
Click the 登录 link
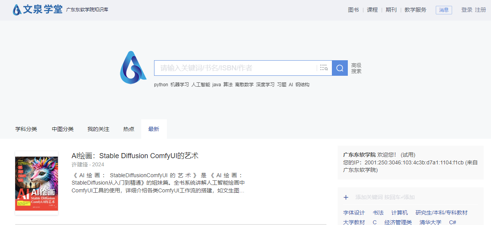[466, 10]
